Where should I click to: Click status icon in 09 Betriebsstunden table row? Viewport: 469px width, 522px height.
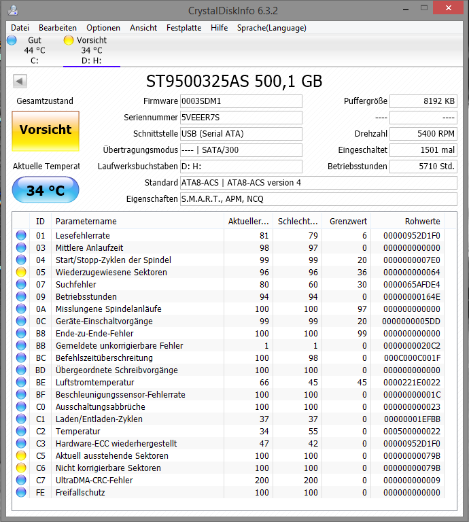(x=21, y=296)
